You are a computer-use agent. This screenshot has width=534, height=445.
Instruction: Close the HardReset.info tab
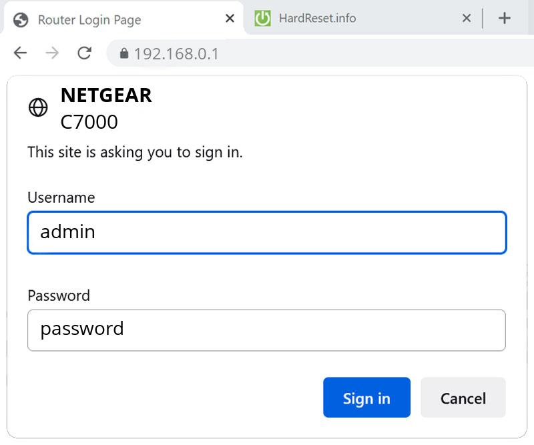point(466,19)
